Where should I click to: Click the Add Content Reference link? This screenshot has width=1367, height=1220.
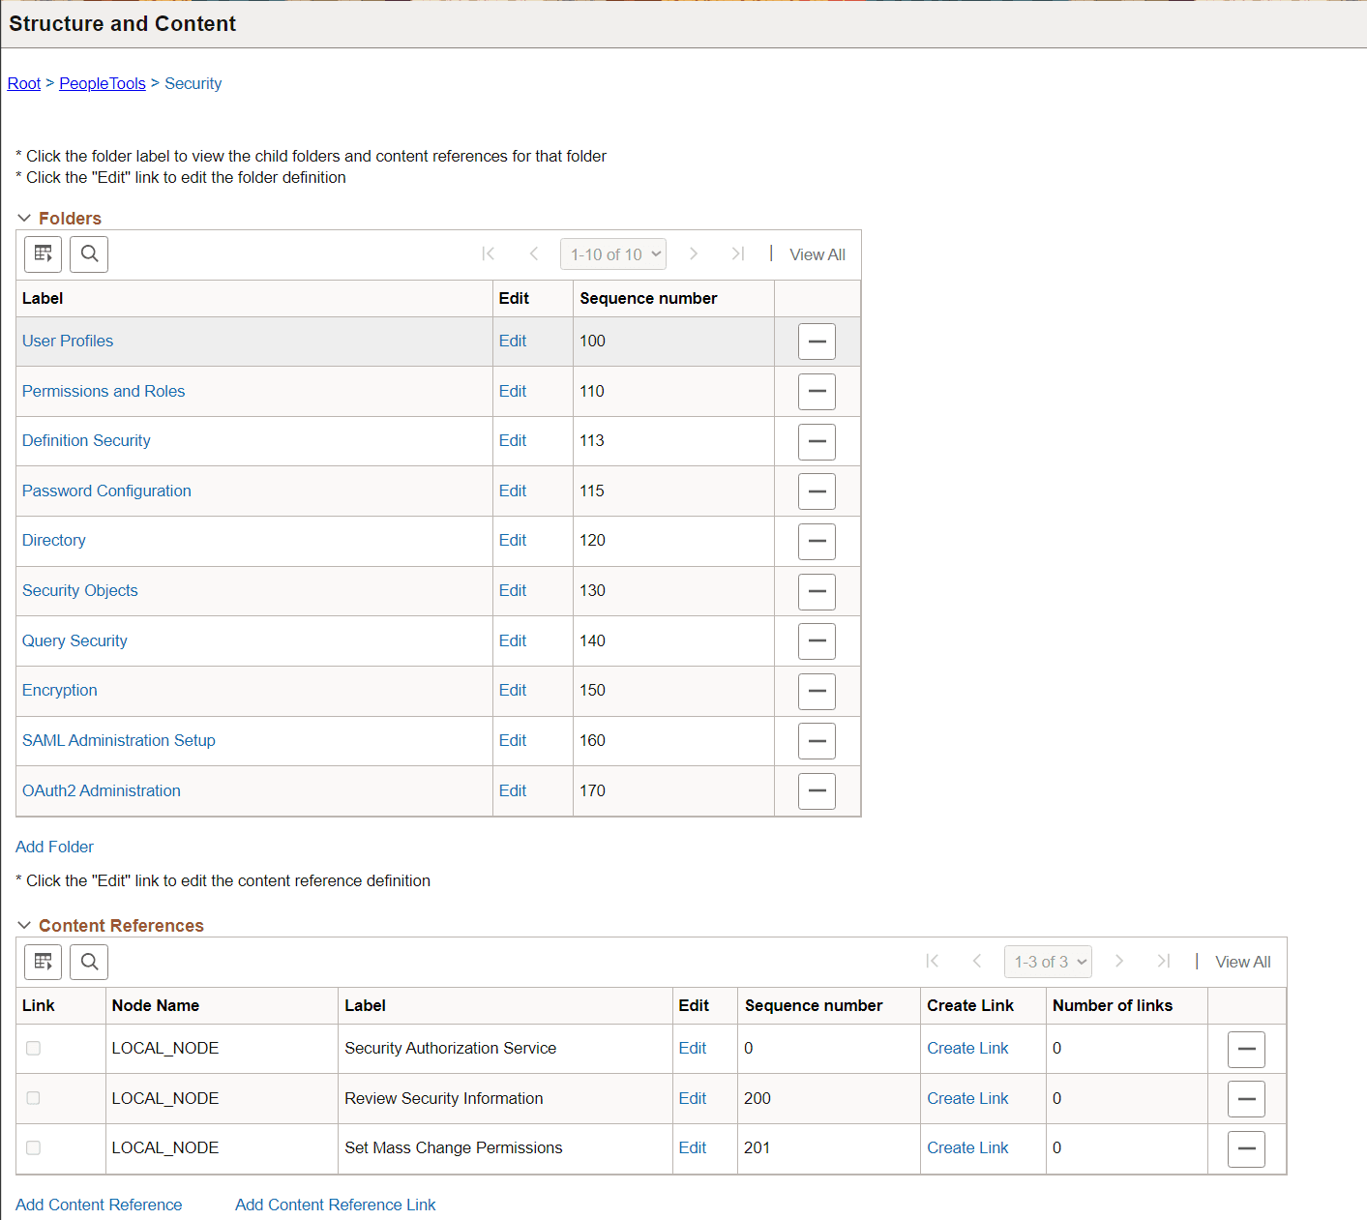[99, 1205]
